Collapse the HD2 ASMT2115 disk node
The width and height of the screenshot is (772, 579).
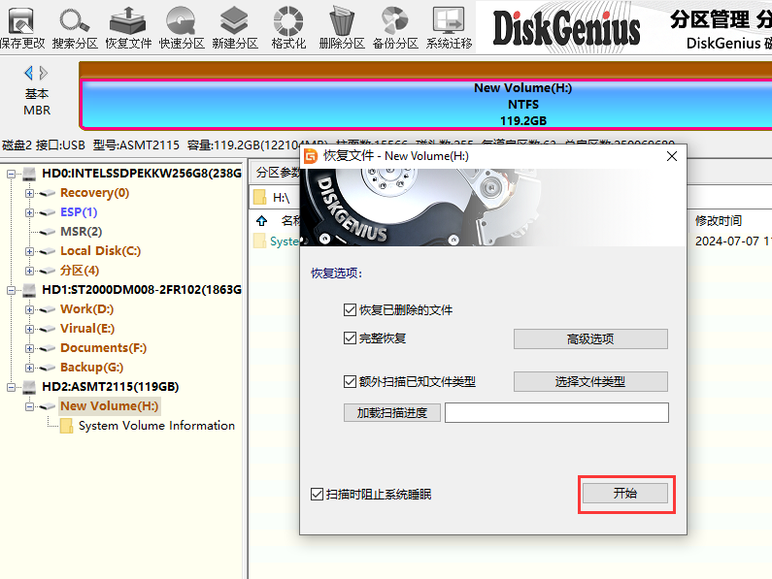click(x=11, y=388)
